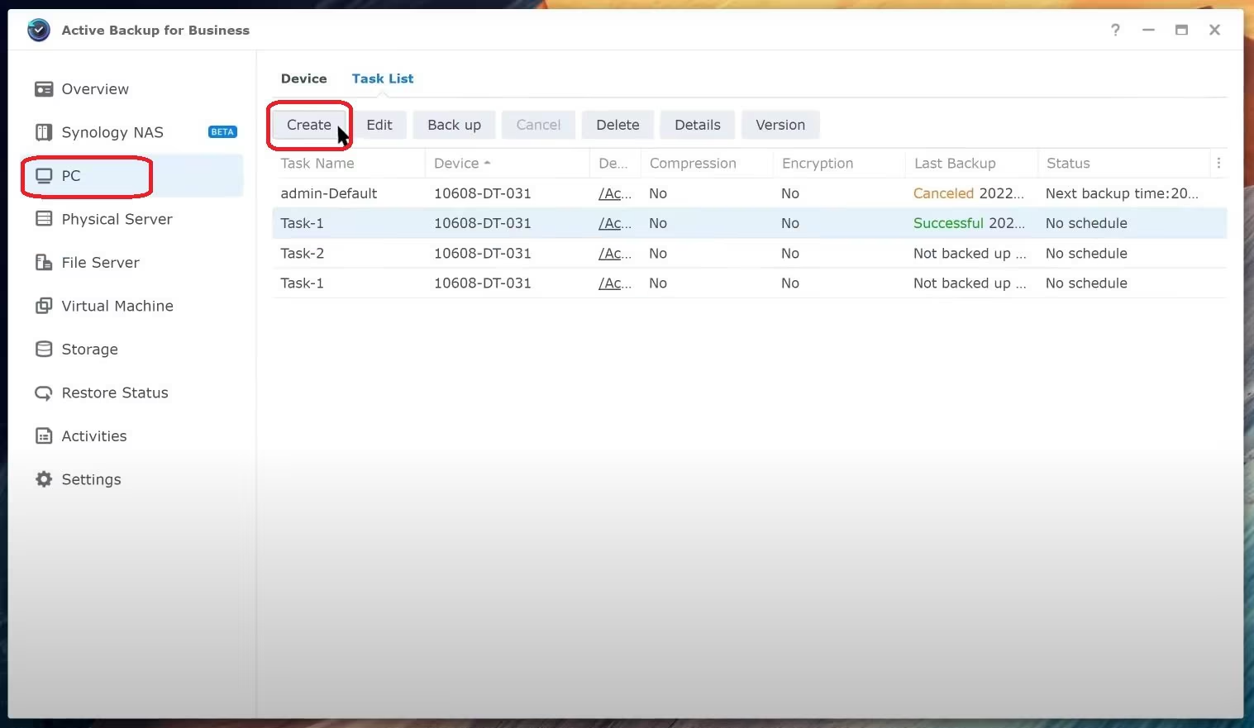Minimize the Active Backup window

[x=1148, y=30]
